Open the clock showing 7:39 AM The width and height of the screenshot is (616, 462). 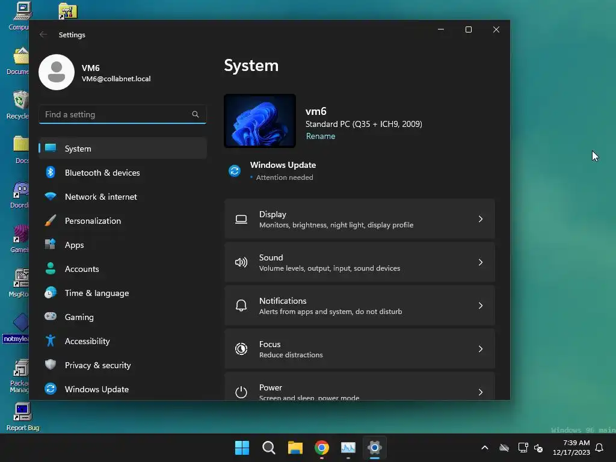tap(571, 448)
